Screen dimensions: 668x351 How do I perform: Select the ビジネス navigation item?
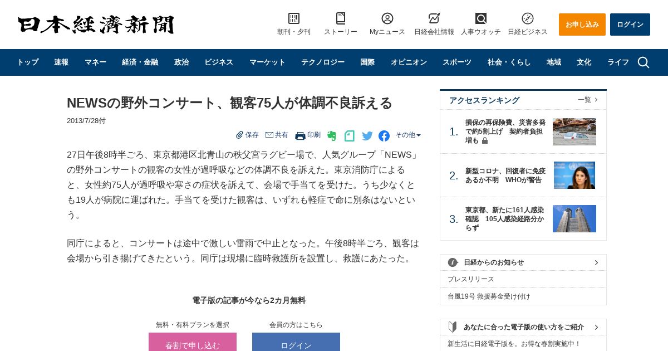pyautogui.click(x=219, y=62)
